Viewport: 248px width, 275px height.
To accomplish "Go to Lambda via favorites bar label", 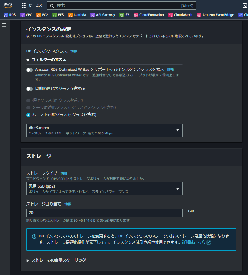I will [x=80, y=15].
